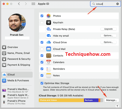Uncheck the iCloud Drive checkbox
The height and width of the screenshot is (109, 122).
coord(42,42)
